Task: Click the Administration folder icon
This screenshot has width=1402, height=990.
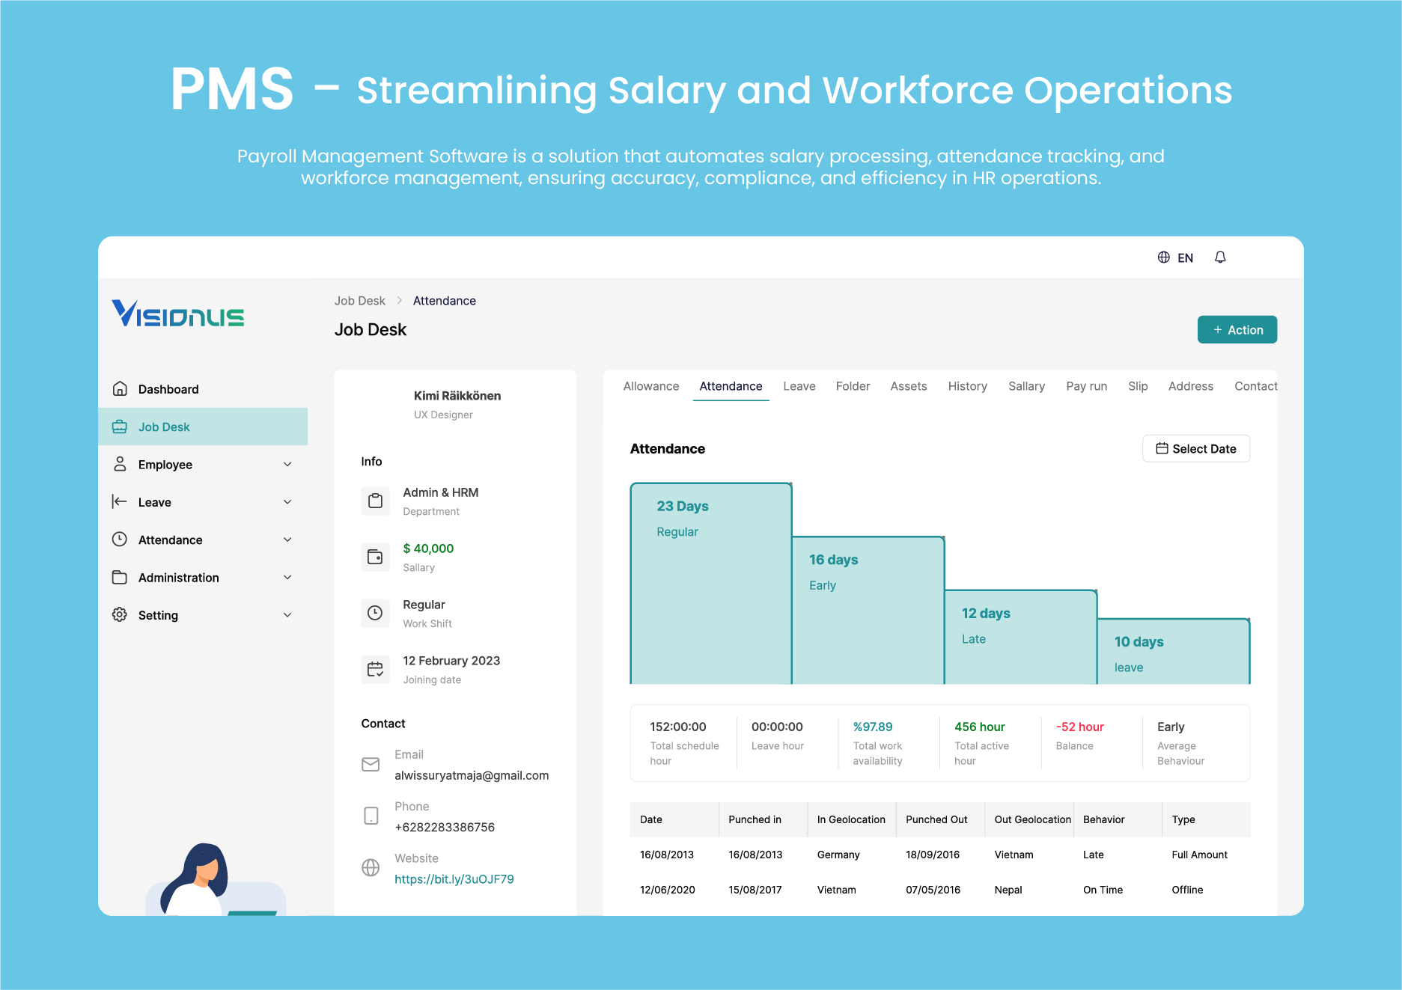Action: point(120,577)
